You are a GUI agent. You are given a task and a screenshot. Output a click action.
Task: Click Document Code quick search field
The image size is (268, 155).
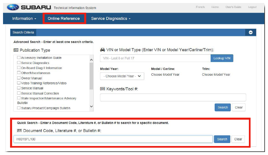[113, 139]
